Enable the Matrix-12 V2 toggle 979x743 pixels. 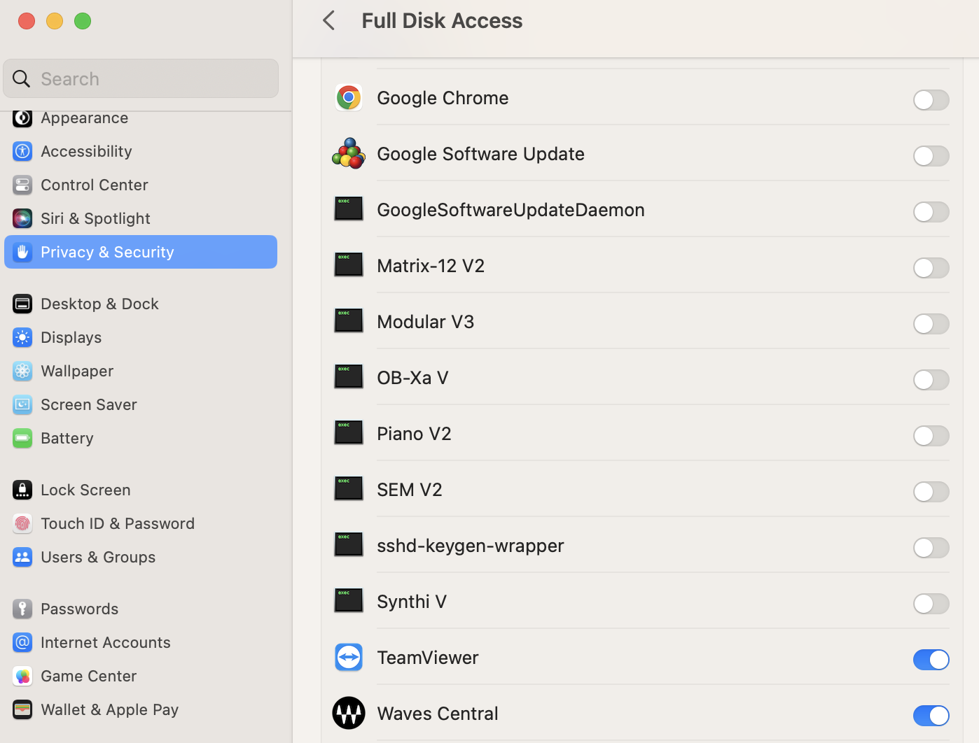931,268
